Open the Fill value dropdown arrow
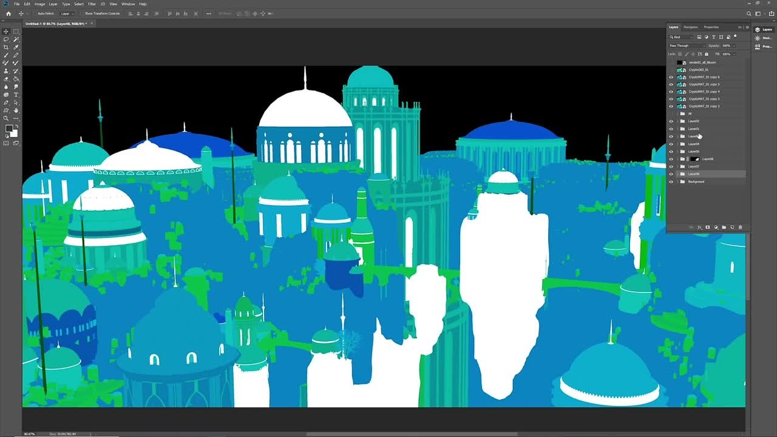This screenshot has width=777, height=437. pyautogui.click(x=733, y=54)
